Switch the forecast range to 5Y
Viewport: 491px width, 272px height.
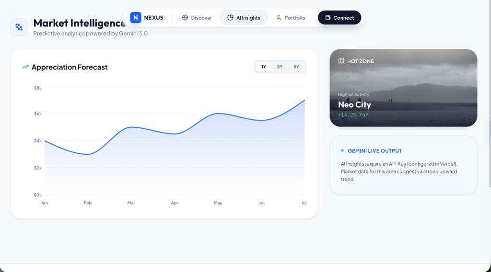(x=296, y=67)
